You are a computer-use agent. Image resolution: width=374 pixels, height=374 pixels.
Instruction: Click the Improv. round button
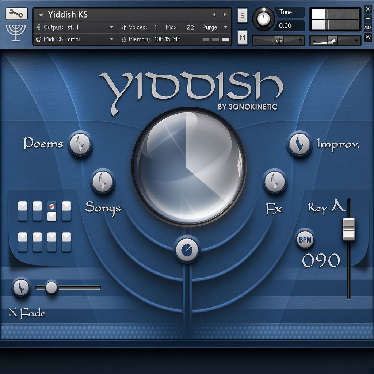(299, 144)
